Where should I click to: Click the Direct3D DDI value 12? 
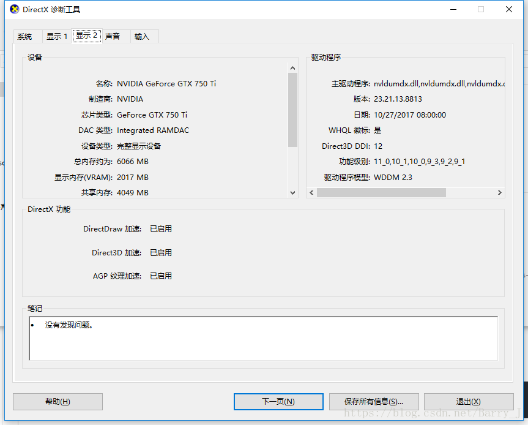378,146
